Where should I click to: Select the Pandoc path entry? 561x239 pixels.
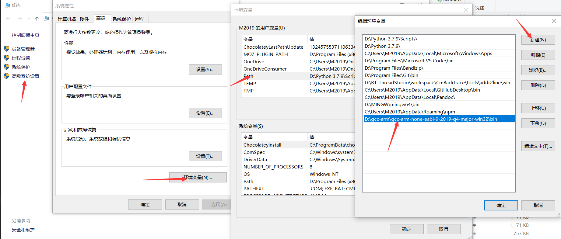tap(439, 97)
